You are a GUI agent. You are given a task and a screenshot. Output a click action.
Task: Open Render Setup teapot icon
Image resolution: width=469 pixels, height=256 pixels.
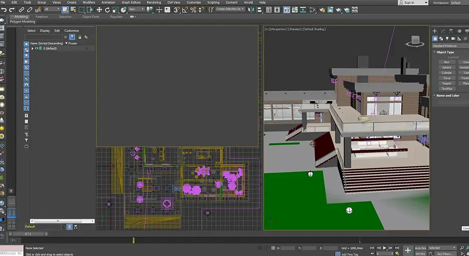click(x=322, y=10)
